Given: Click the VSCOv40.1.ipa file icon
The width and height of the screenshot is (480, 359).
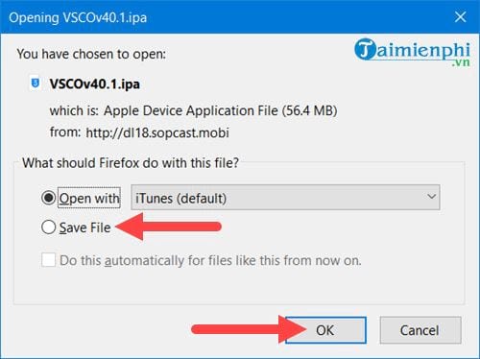Looking at the screenshot, I should (36, 84).
